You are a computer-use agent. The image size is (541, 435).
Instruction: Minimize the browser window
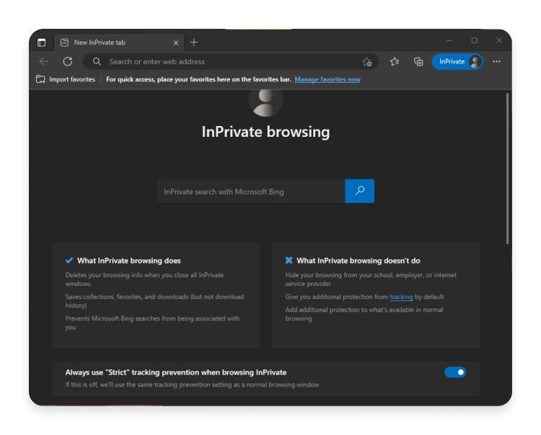click(x=449, y=40)
